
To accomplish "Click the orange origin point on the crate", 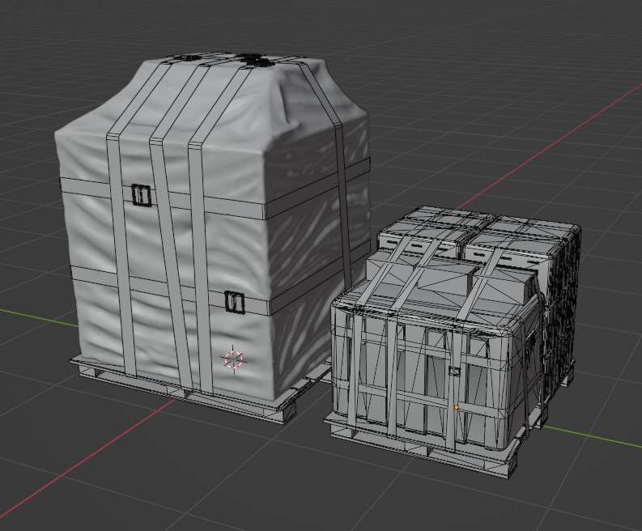I will click(x=457, y=407).
